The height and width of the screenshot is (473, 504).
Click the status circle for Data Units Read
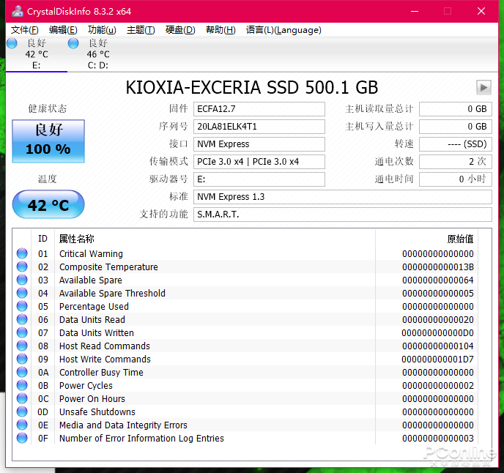pos(22,319)
